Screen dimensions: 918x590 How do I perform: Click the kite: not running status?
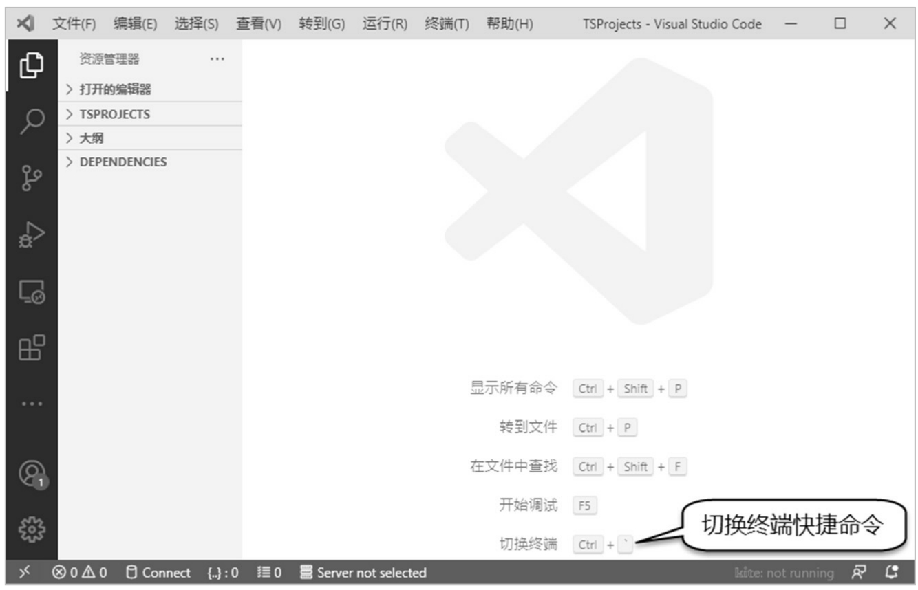(x=784, y=572)
